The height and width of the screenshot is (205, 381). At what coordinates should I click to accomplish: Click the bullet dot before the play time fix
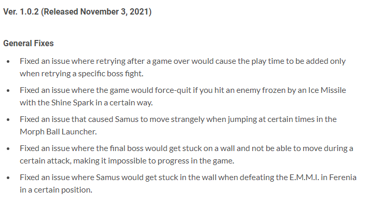tap(8, 62)
